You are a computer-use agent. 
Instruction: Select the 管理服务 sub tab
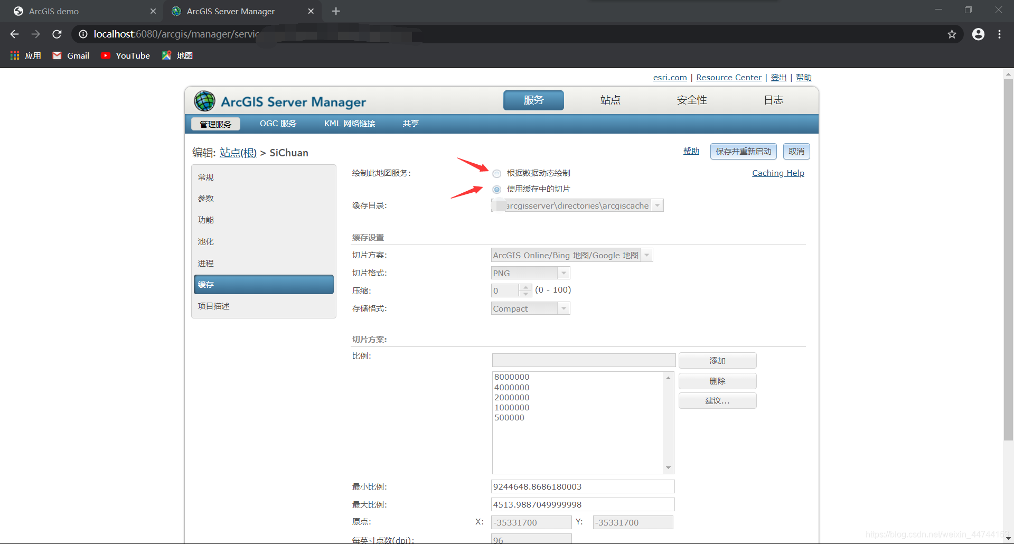[x=215, y=124]
